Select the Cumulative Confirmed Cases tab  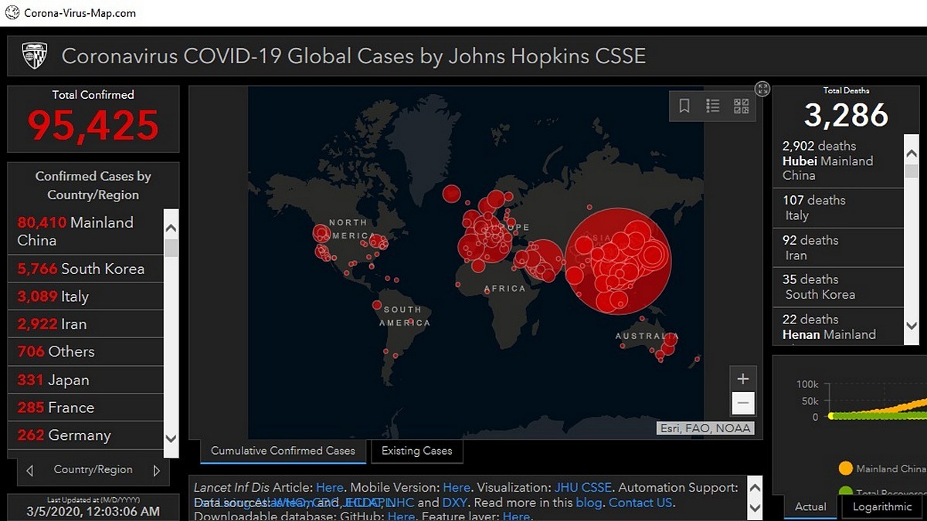[x=283, y=451]
